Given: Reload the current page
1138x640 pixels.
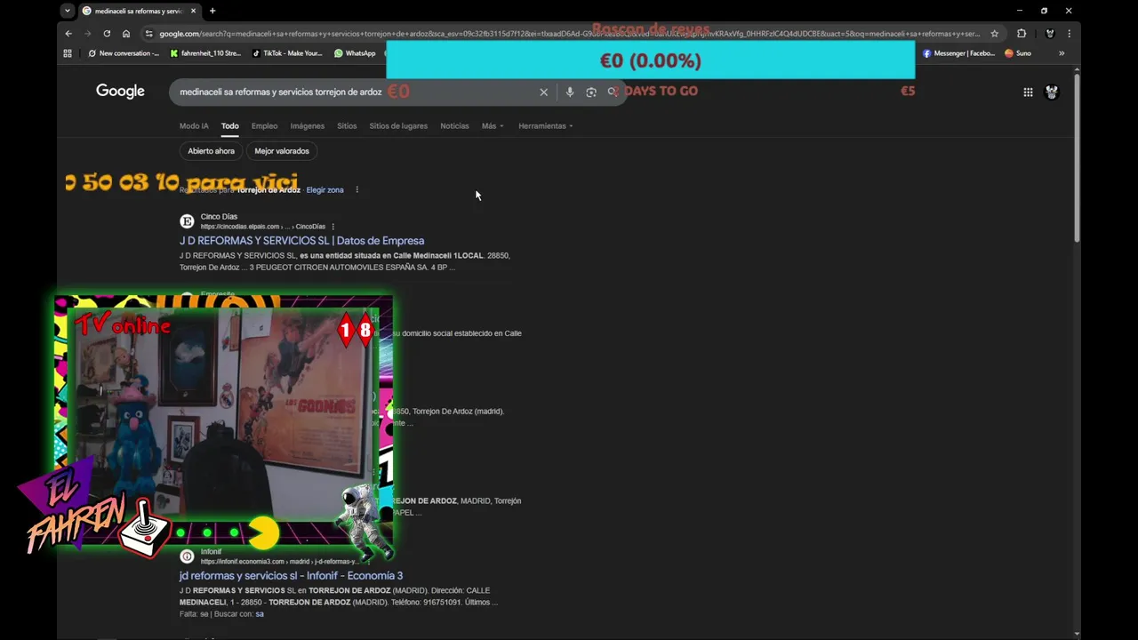Looking at the screenshot, I should [107, 34].
